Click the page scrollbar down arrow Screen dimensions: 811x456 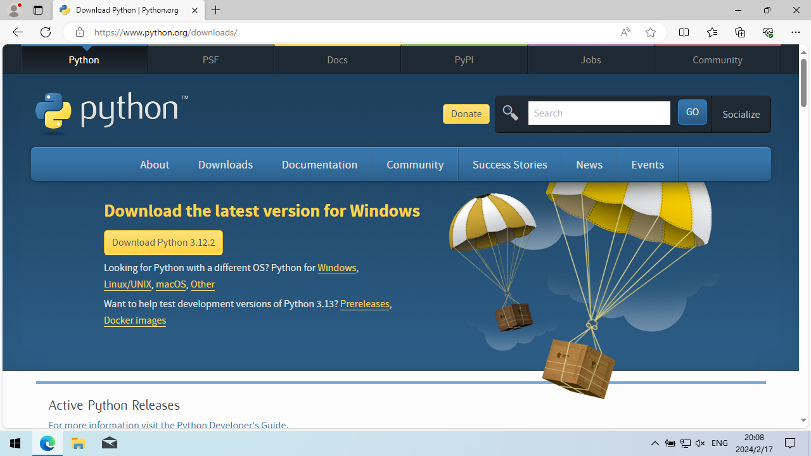pos(803,420)
